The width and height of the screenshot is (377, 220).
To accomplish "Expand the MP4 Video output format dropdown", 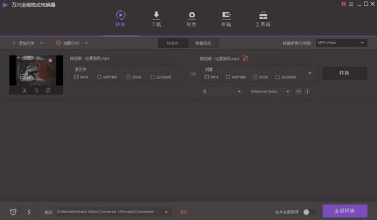I will [341, 43].
